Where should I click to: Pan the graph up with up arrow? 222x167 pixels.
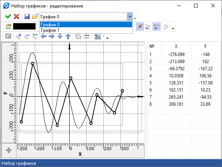coord(68,36)
